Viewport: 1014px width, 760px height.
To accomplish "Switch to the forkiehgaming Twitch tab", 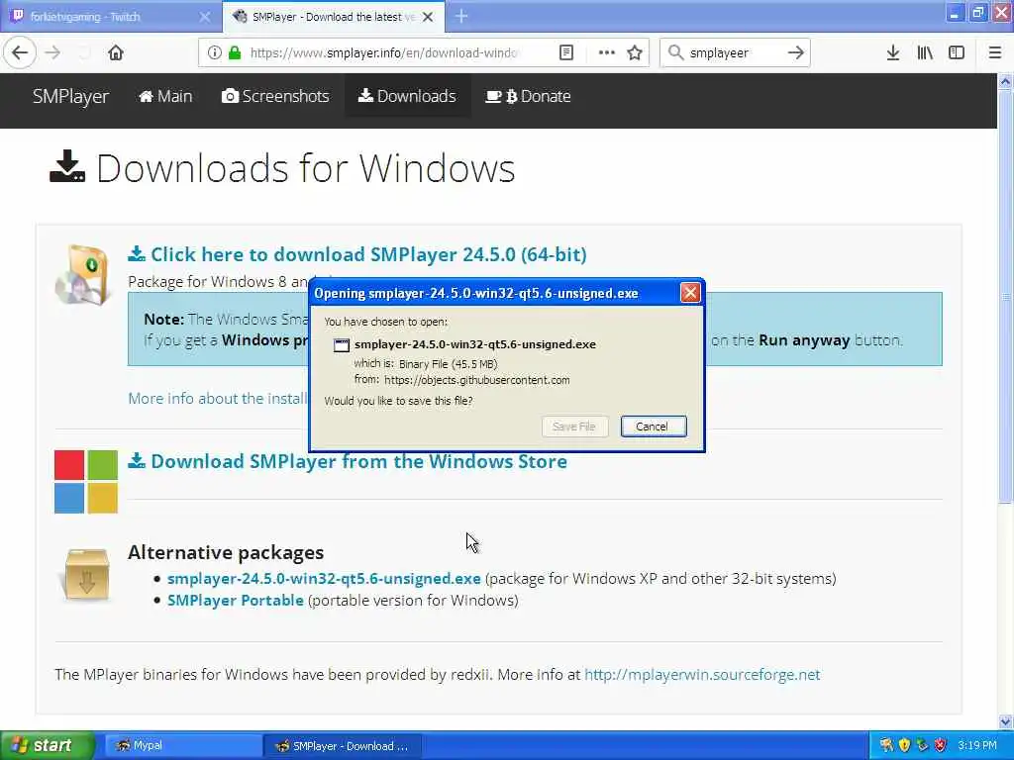I will pos(110,17).
